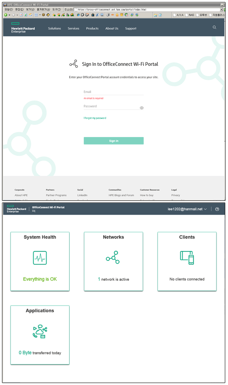Open the Privacy footer link
The image size is (228, 385).
pyautogui.click(x=176, y=195)
